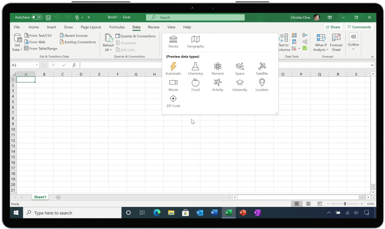
Task: Pick the Chemistry data type
Action: tap(195, 69)
